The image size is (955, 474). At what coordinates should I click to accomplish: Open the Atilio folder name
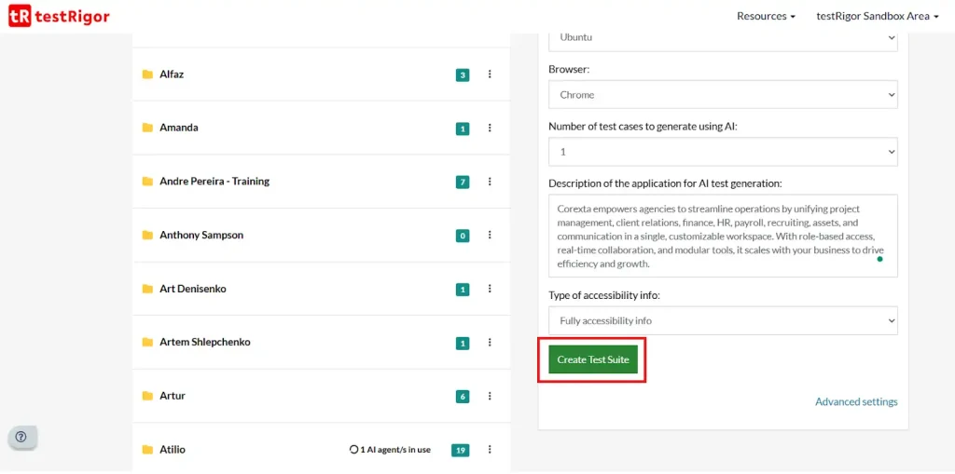[x=173, y=450]
